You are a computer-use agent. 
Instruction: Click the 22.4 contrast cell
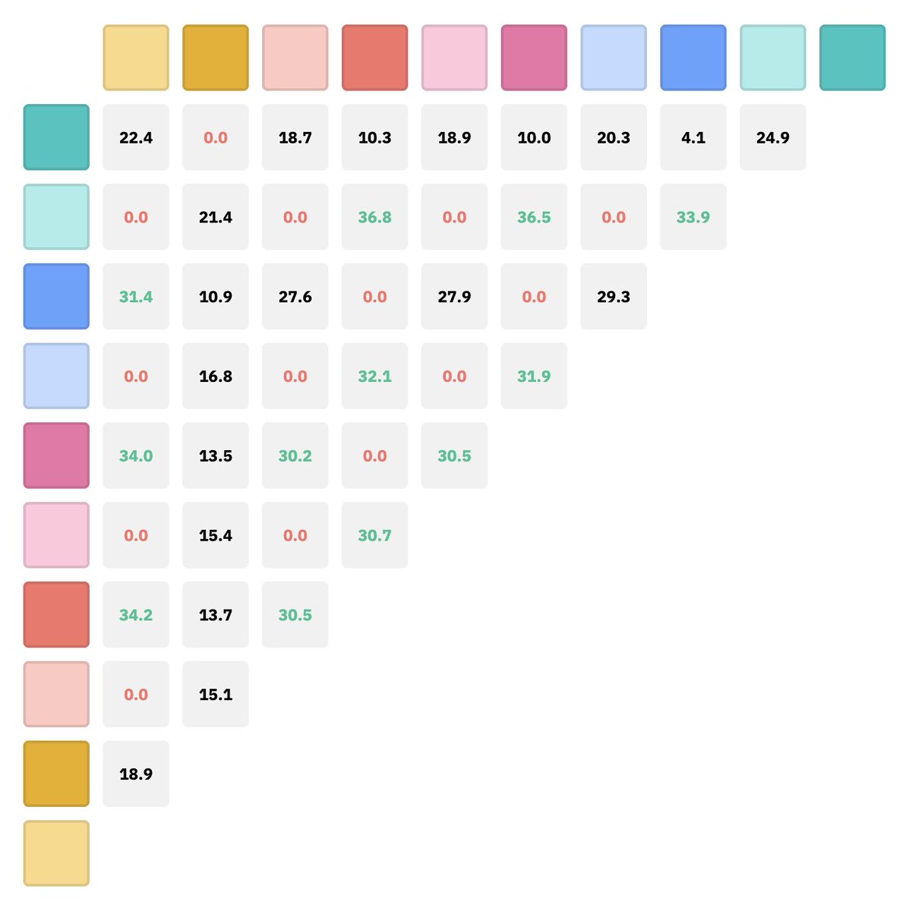136,137
